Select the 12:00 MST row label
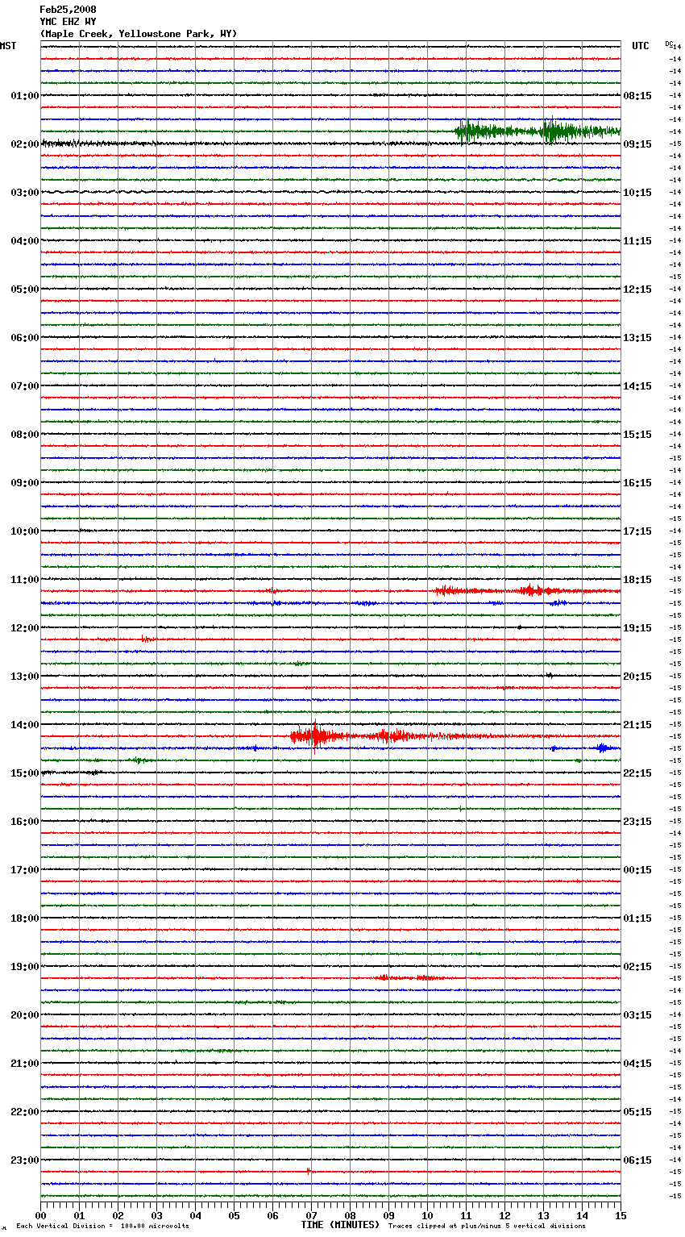This screenshot has height=1237, width=685. click(x=25, y=628)
